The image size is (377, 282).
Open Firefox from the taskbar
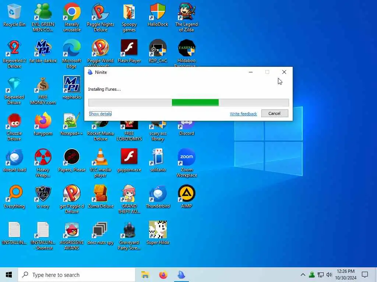(x=163, y=275)
